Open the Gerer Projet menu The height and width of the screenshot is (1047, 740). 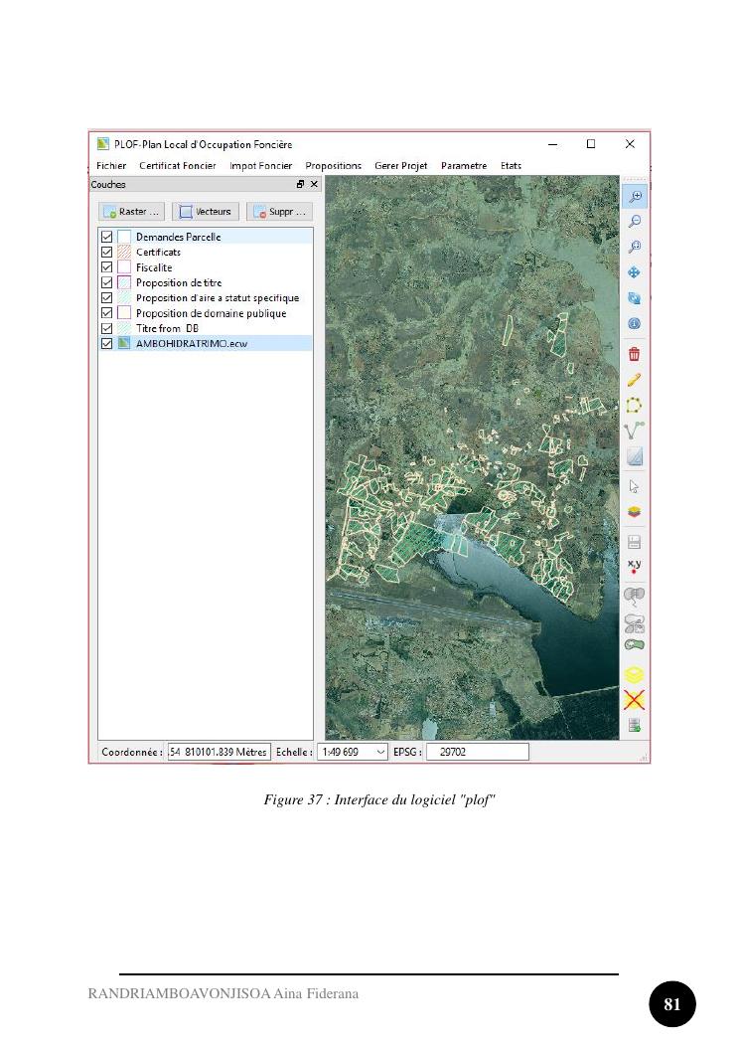400,166
